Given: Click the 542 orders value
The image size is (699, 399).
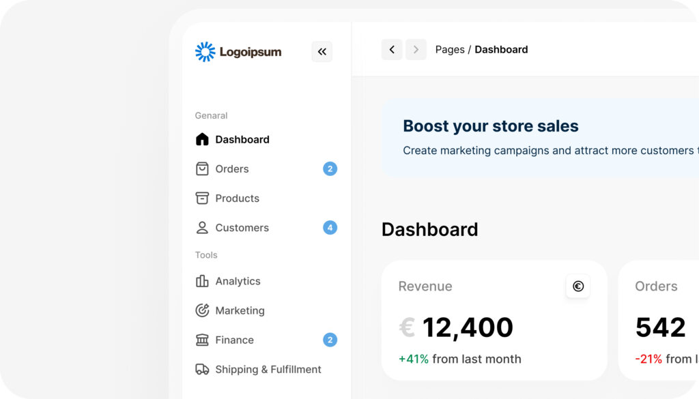Looking at the screenshot, I should click(660, 327).
